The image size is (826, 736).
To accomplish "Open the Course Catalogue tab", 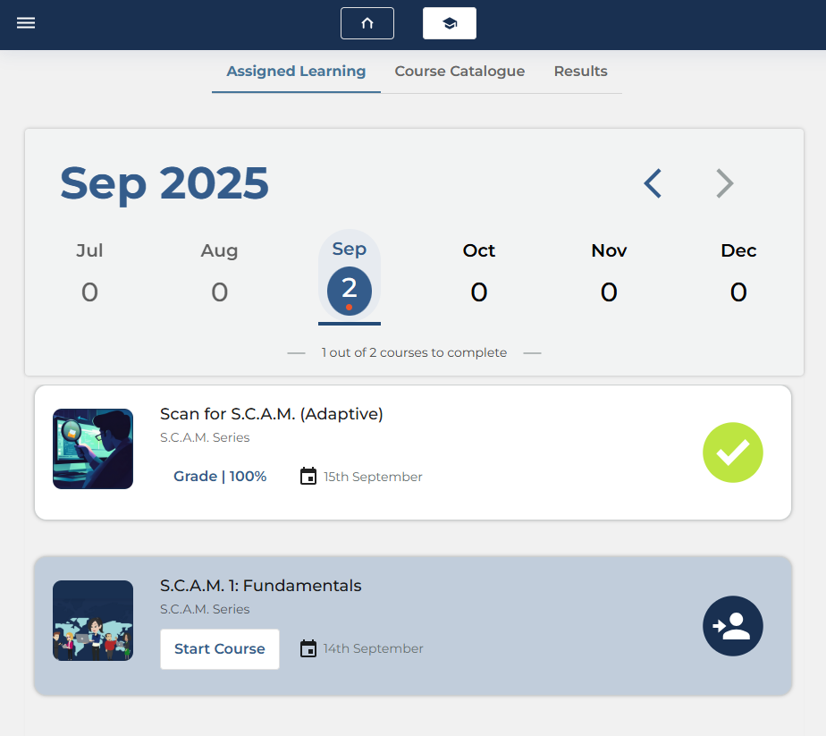I will pos(459,72).
